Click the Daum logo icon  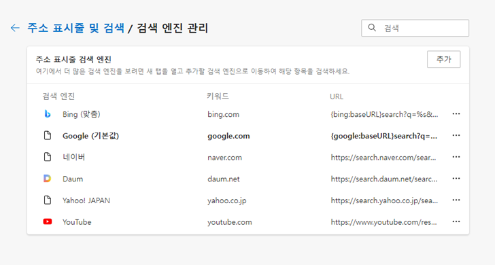pyautogui.click(x=48, y=179)
